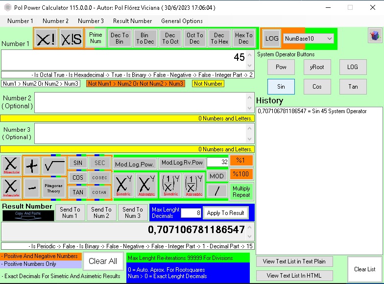The width and height of the screenshot is (384, 284).
Task: Click the minus subtraction icon
Action: 32,188
